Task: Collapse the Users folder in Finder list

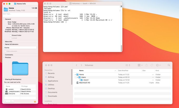Action: coord(77,77)
